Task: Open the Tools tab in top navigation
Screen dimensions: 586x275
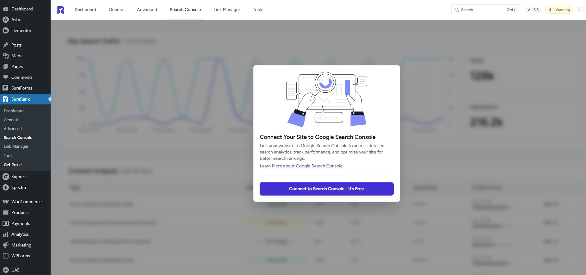Action: click(258, 9)
